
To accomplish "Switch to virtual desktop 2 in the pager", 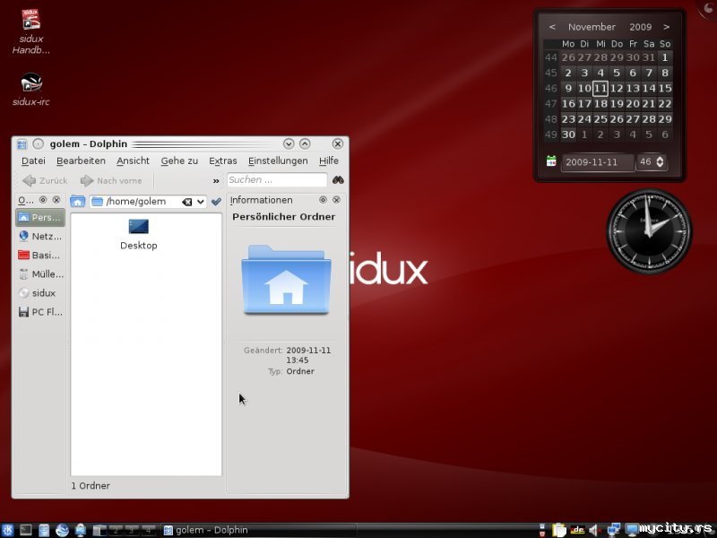I will [x=117, y=530].
